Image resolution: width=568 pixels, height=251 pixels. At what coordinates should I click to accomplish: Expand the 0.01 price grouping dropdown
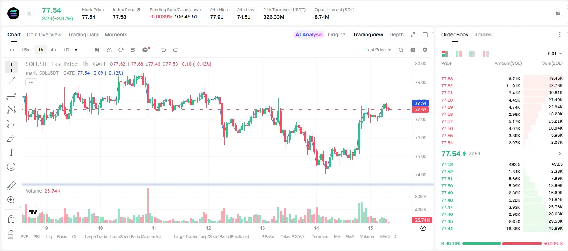[x=555, y=54]
